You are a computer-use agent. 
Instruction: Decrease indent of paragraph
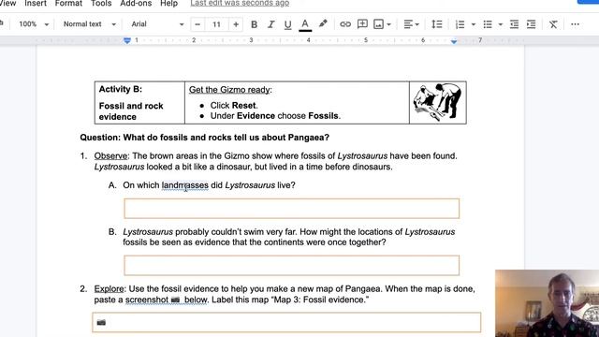514,24
